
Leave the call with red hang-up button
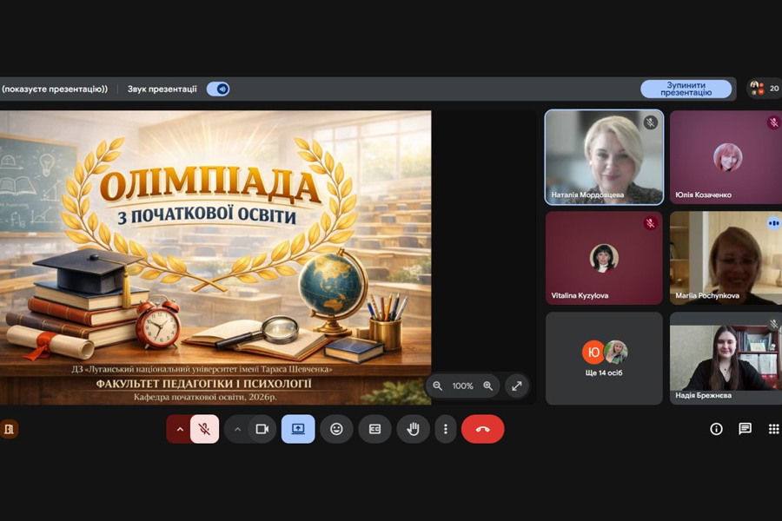pyautogui.click(x=482, y=429)
